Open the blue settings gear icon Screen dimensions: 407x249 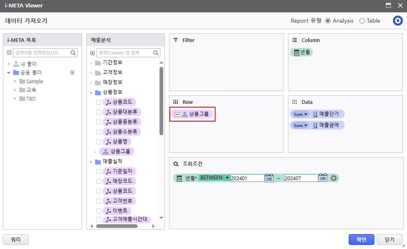[x=397, y=21]
